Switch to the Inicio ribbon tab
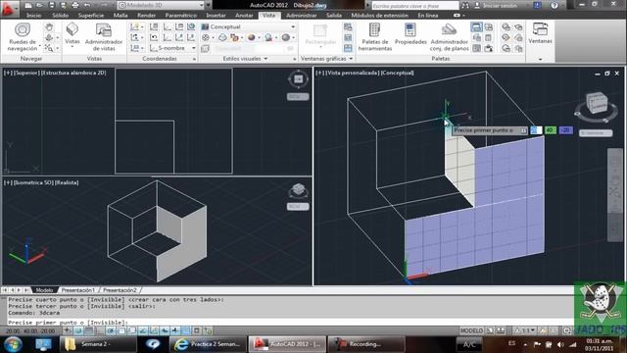 pyautogui.click(x=33, y=16)
